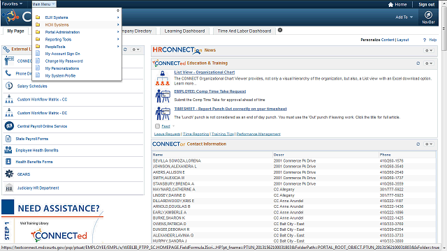This screenshot has height=251, width=447.
Task: Click the Health Benefits Forms icon
Action: click(8, 162)
